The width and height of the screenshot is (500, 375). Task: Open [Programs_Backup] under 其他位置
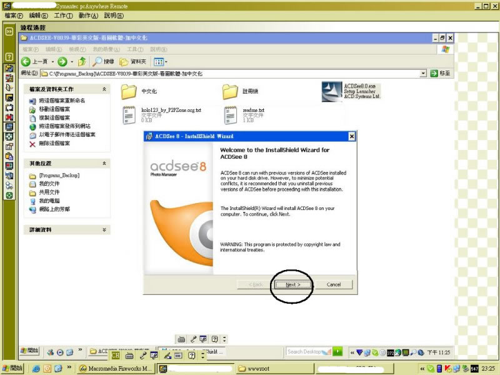pyautogui.click(x=59, y=176)
